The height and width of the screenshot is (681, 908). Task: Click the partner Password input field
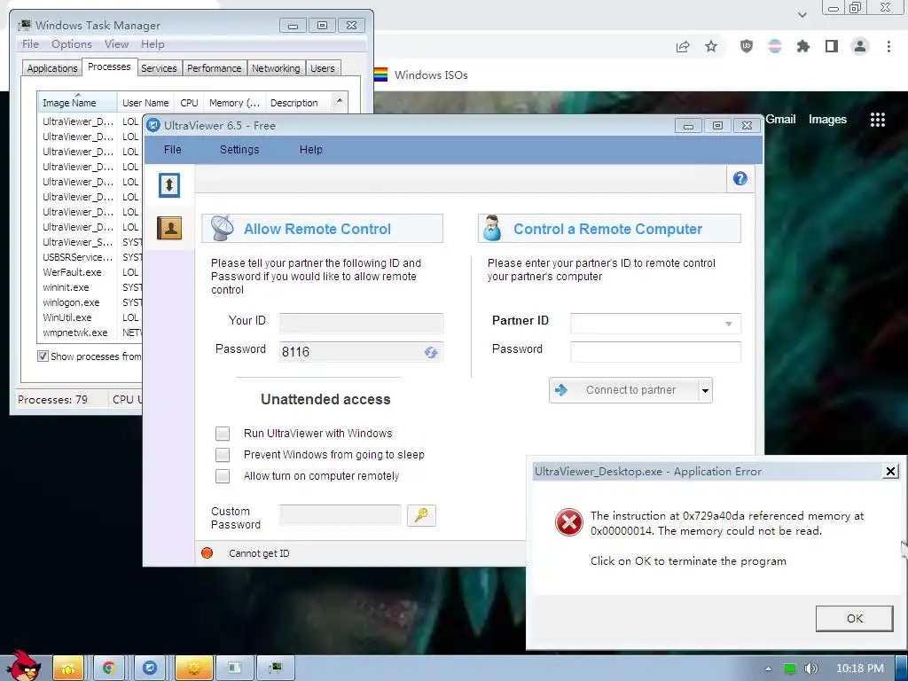pyautogui.click(x=655, y=351)
